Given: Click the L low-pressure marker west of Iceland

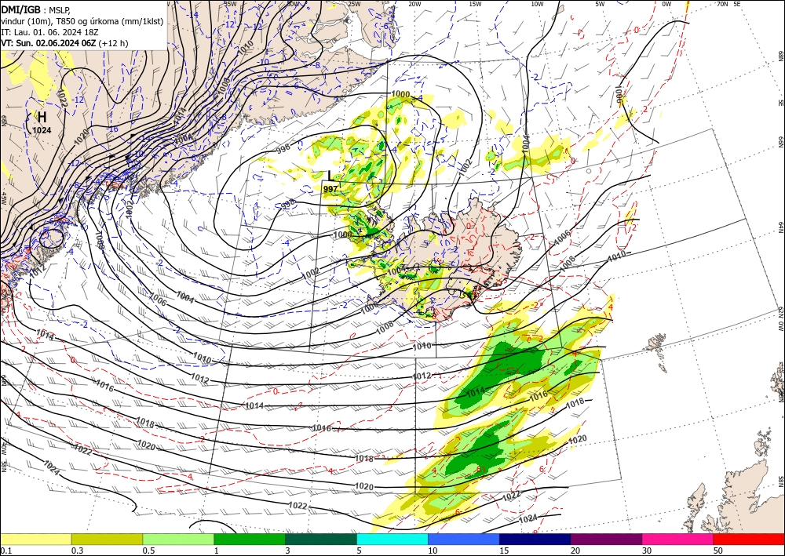Looking at the screenshot, I should point(330,176).
